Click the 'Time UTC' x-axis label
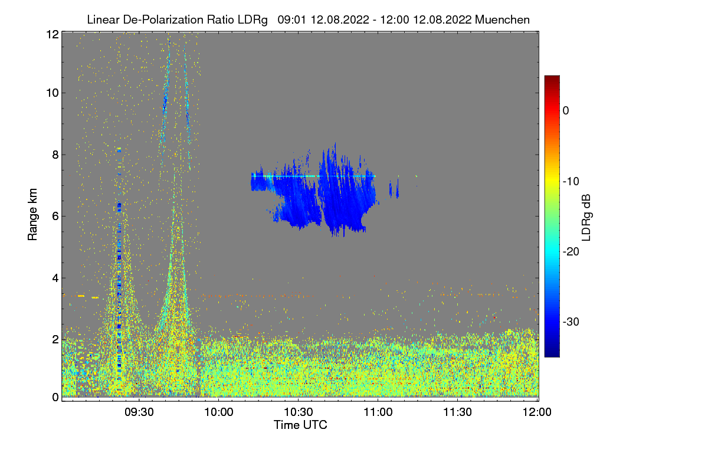The width and height of the screenshot is (708, 472). (300, 425)
